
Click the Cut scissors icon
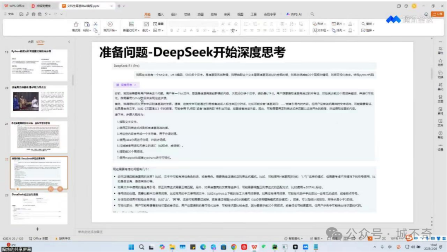click(x=96, y=24)
